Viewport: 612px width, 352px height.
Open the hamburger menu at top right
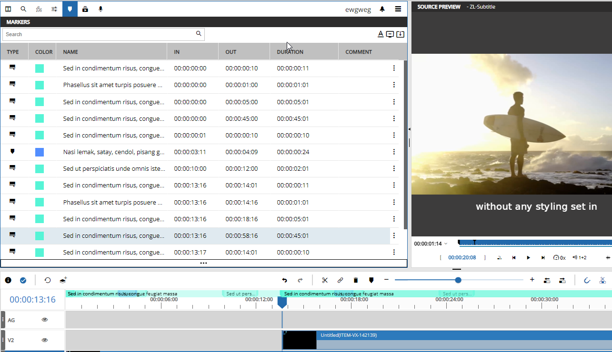[x=398, y=9]
